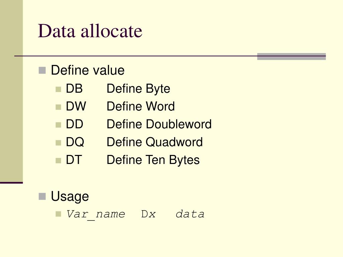Select the bullet square beside Usage
Image resolution: width=343 pixels, height=257 pixels.
click(42, 196)
